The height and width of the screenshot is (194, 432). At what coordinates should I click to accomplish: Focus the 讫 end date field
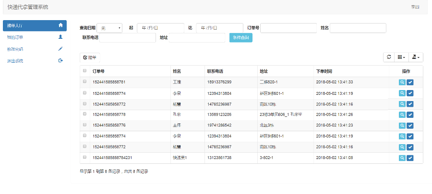(219, 28)
